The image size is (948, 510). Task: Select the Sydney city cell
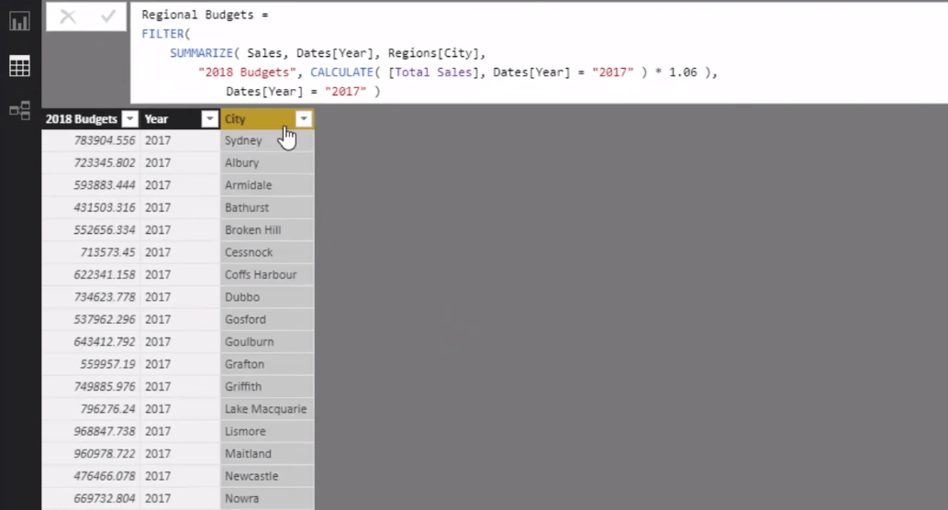tap(267, 140)
